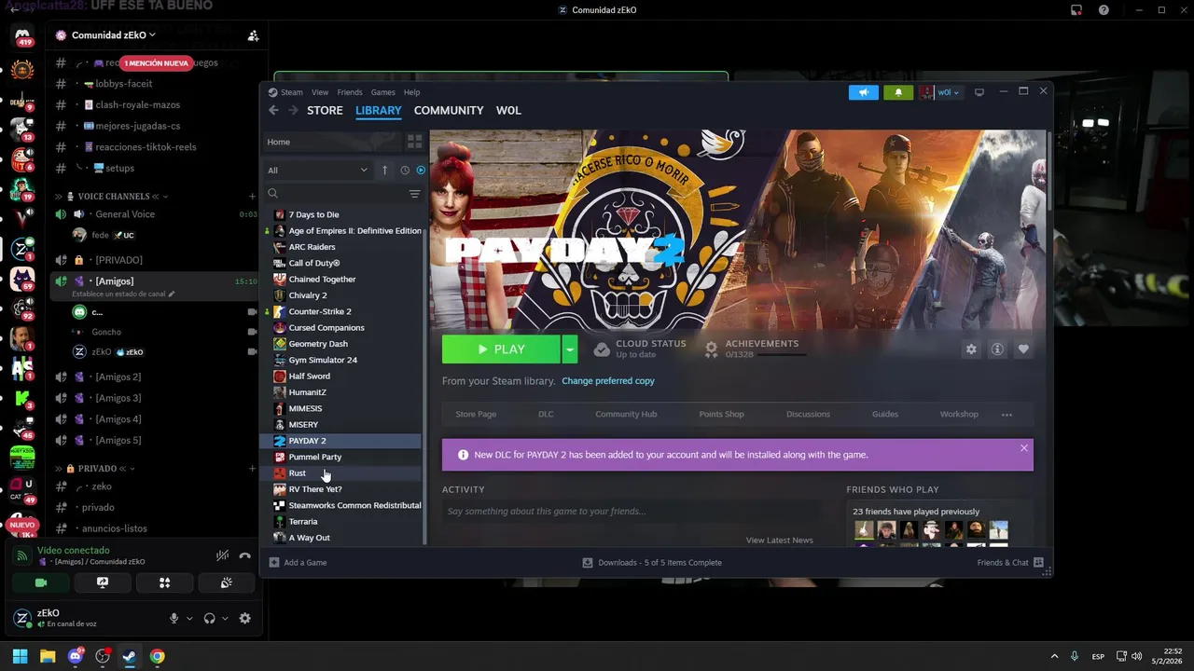Toggle camera in Discord voice panel

(40, 582)
